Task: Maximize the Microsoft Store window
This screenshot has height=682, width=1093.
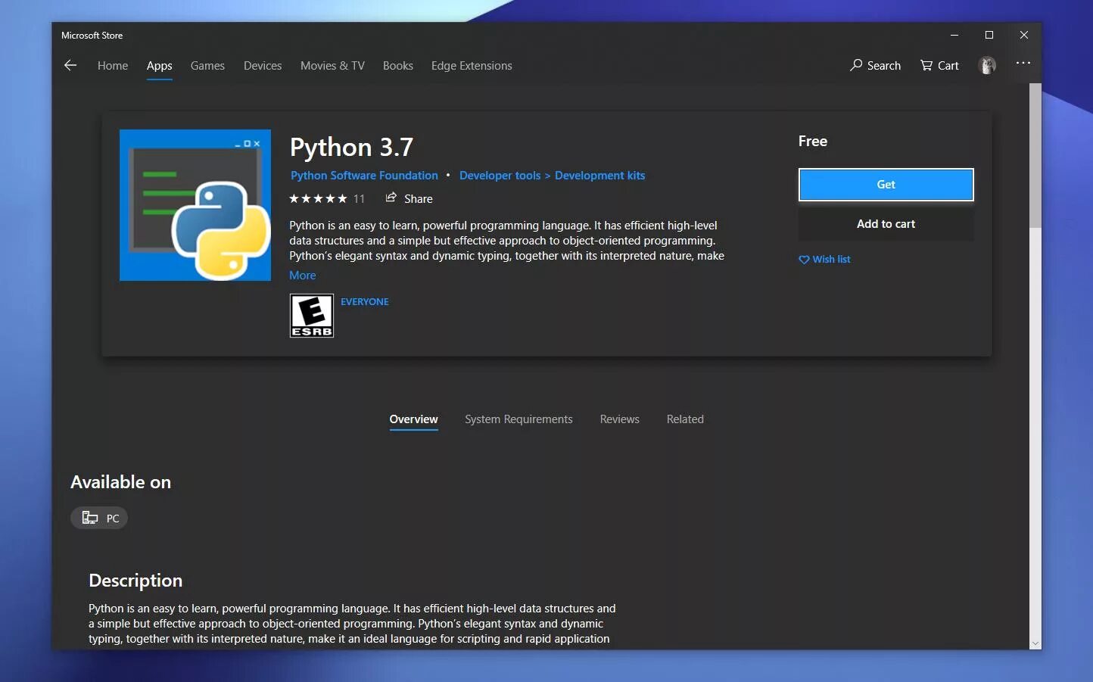Action: point(989,35)
